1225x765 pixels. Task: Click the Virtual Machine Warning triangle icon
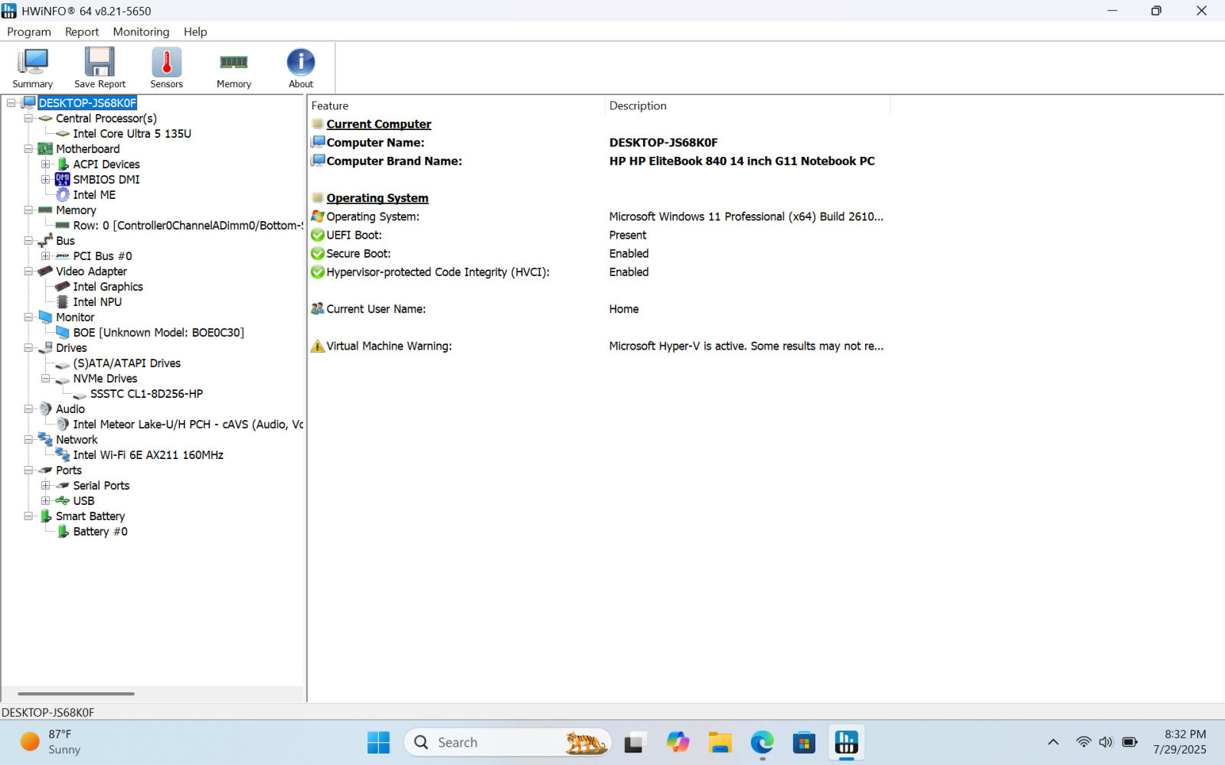[x=318, y=346]
